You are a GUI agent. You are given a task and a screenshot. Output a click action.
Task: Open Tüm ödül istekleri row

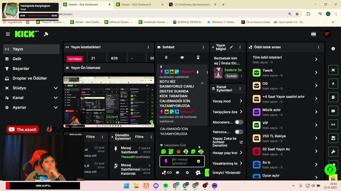285,60
